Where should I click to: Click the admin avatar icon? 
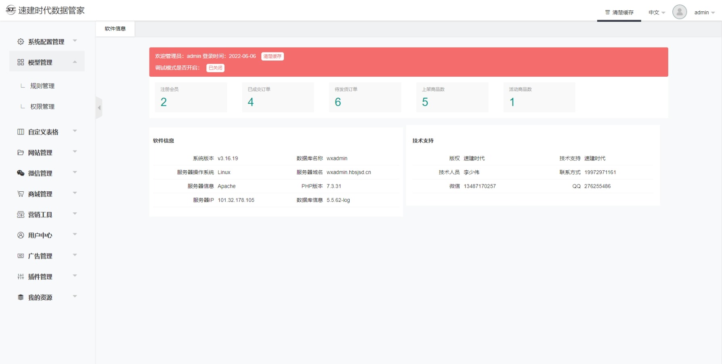pyautogui.click(x=680, y=12)
